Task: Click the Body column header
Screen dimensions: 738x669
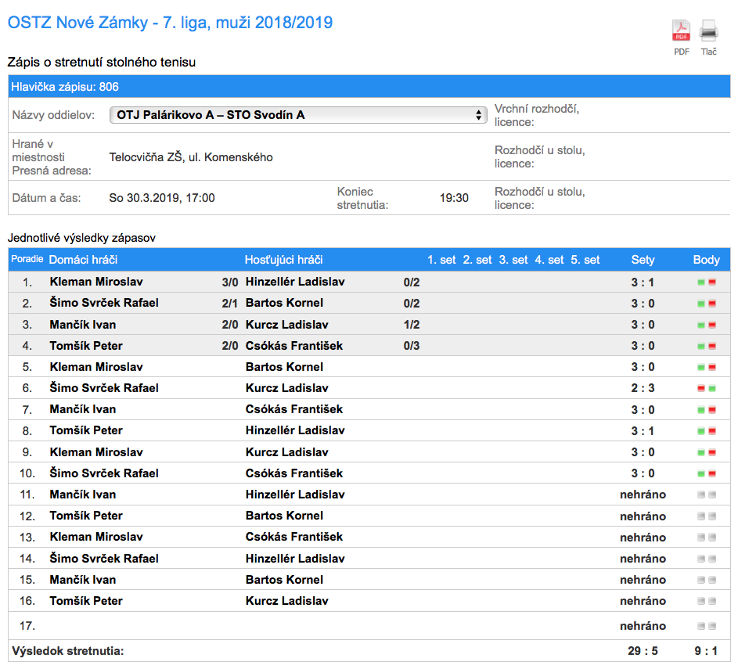Action: click(706, 260)
